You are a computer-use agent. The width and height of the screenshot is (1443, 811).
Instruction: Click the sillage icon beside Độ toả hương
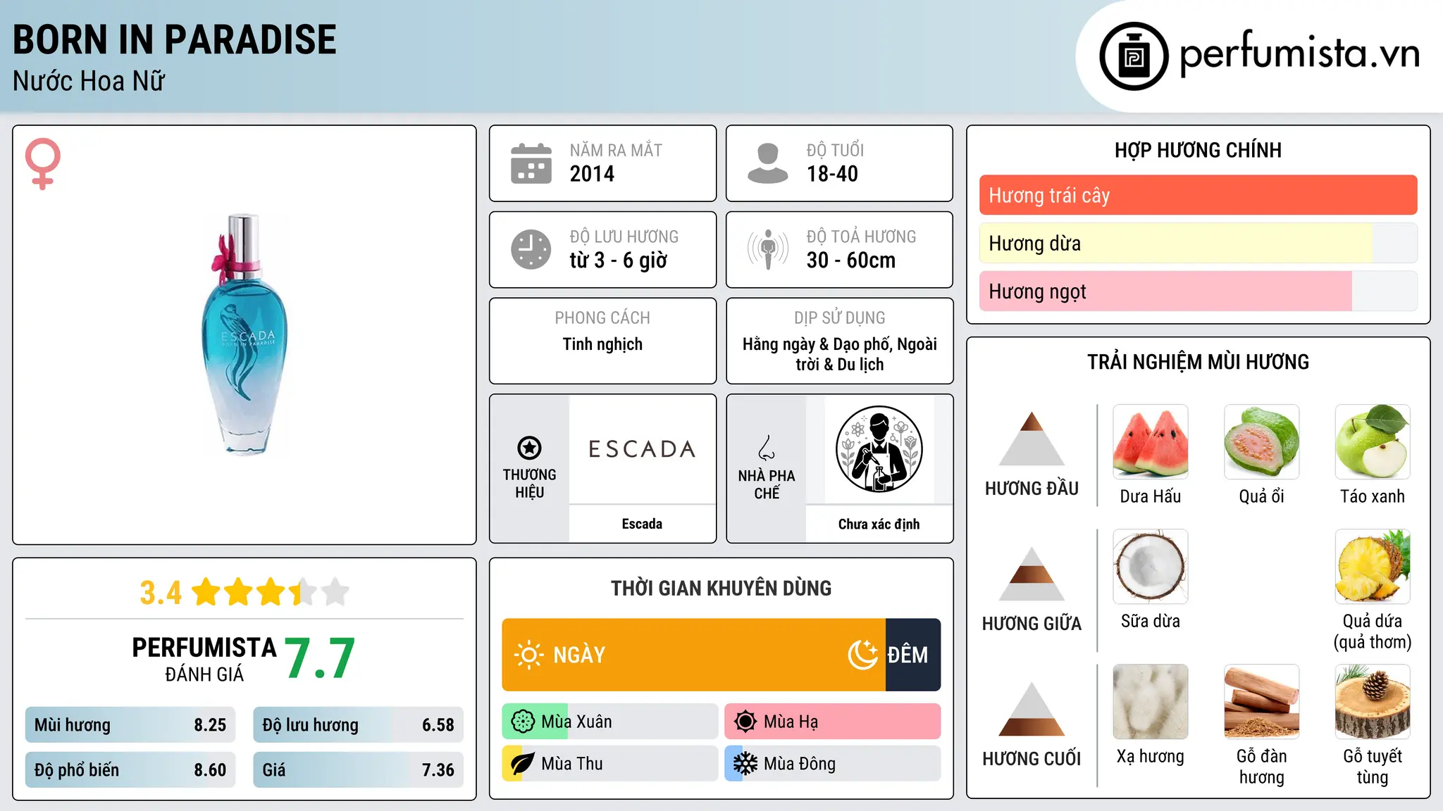click(x=768, y=249)
